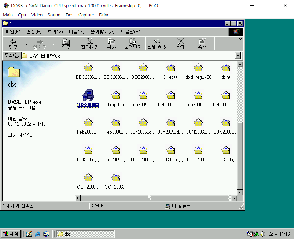294x239 pixels.
Task: Select the dxupdate folder
Action: (x=116, y=98)
